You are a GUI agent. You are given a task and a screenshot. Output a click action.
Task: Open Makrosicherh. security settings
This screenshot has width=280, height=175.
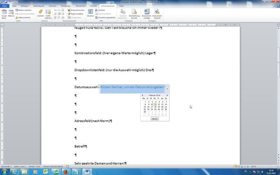23,17
